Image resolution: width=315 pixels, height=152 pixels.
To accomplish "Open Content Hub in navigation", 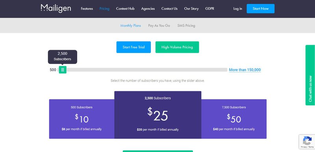I will coord(125,9).
